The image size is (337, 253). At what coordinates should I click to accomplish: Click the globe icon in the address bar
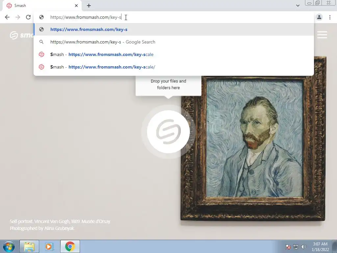tap(41, 17)
